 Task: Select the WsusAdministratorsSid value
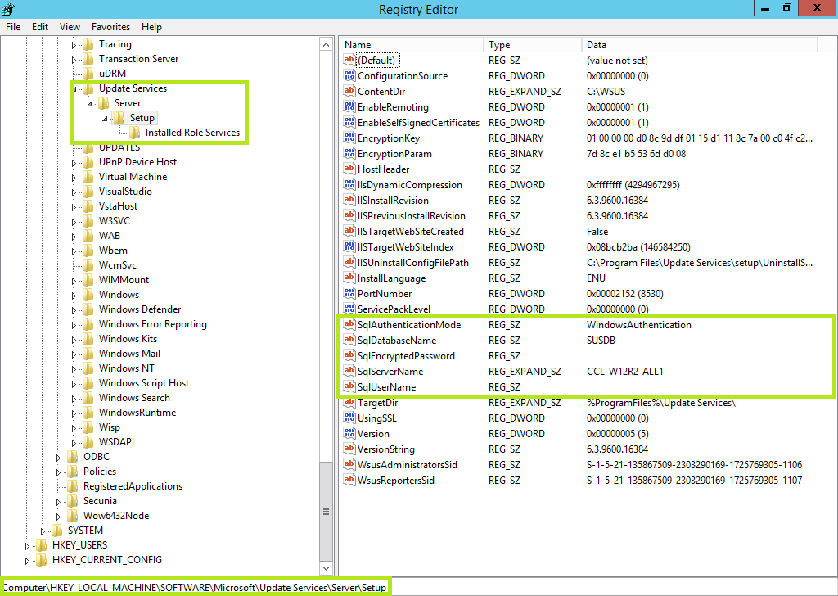[x=408, y=464]
